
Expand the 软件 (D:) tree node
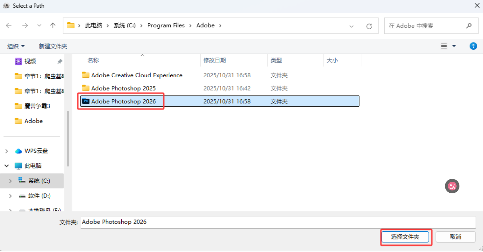coord(10,196)
